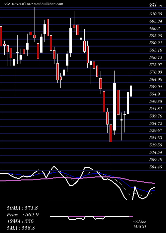Click the 590.21 price axis label
This screenshot has width=166, height=233.
coord(155,43)
